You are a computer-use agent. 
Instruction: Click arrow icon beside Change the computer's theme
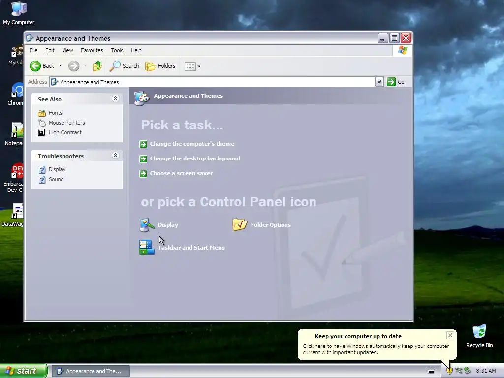(x=143, y=144)
